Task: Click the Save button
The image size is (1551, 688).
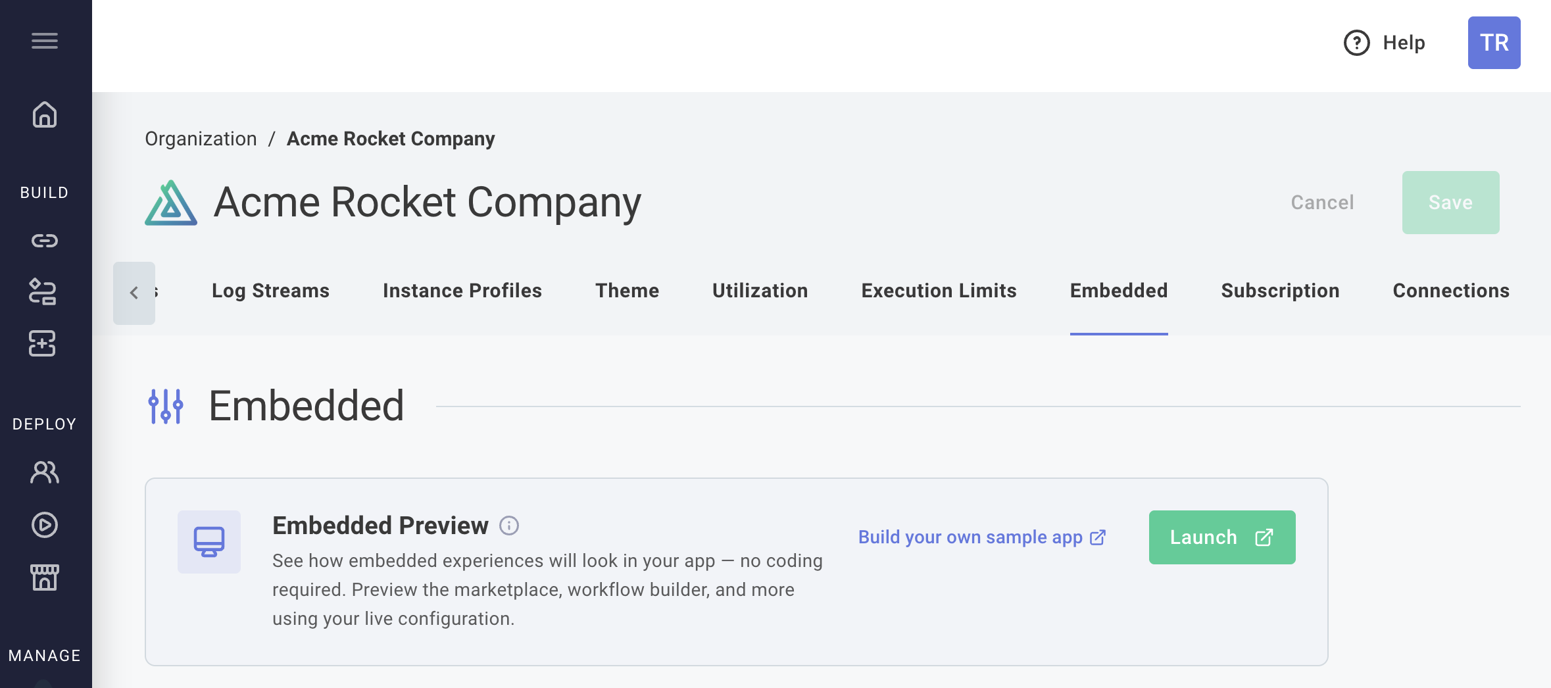Action: (x=1450, y=203)
